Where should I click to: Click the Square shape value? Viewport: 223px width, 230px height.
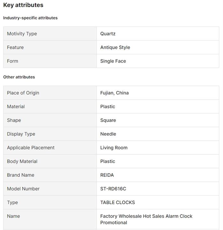pos(108,120)
